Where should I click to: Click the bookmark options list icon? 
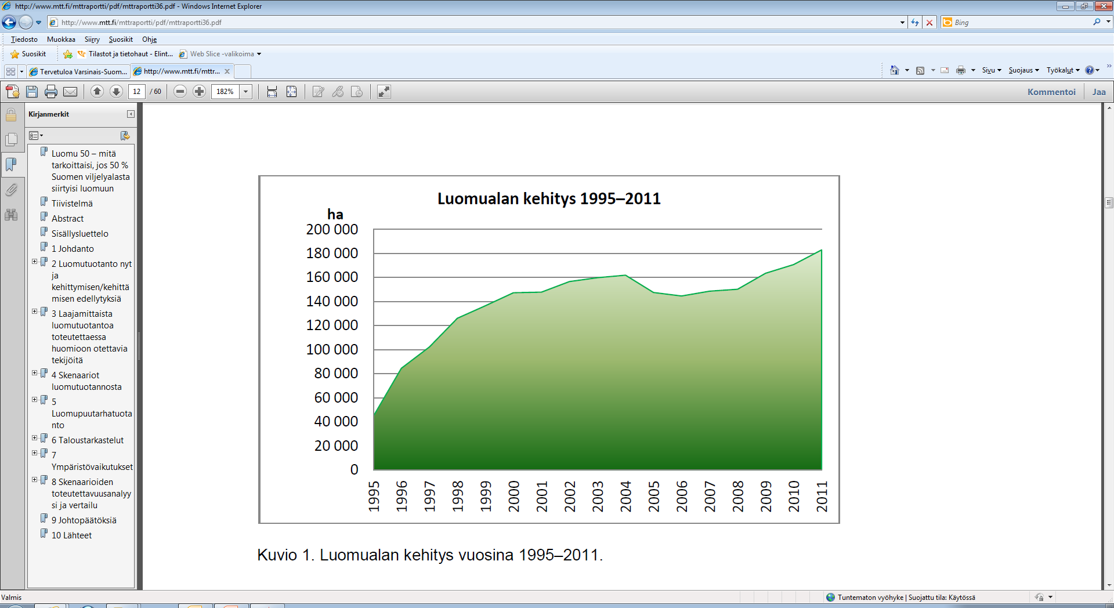tap(36, 136)
